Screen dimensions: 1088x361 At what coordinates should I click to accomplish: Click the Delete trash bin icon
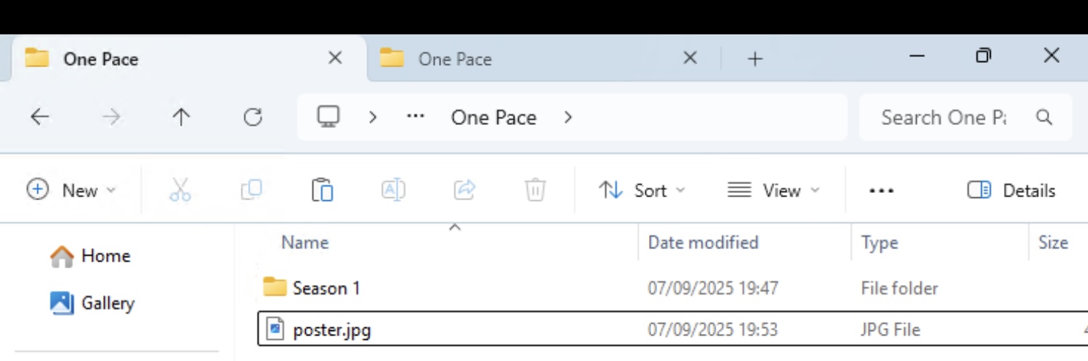pos(535,190)
